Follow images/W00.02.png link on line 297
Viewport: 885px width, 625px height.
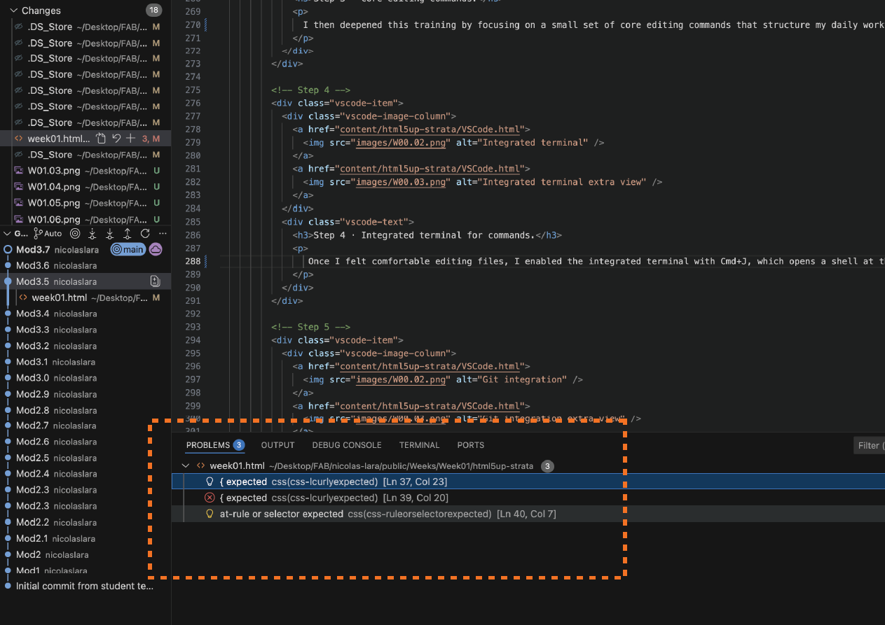(402, 379)
